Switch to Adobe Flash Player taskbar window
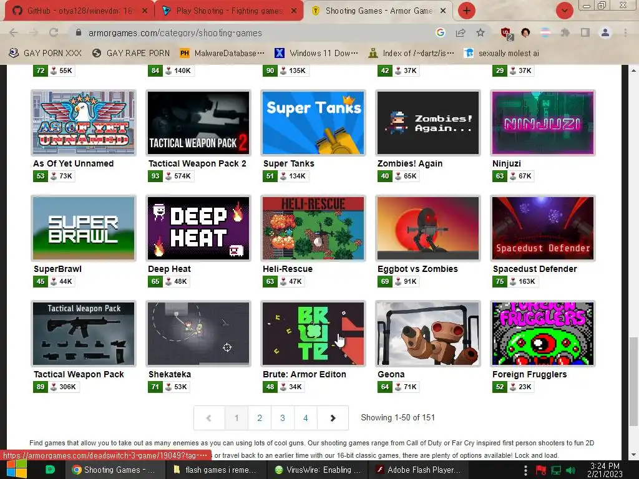 tap(419, 470)
